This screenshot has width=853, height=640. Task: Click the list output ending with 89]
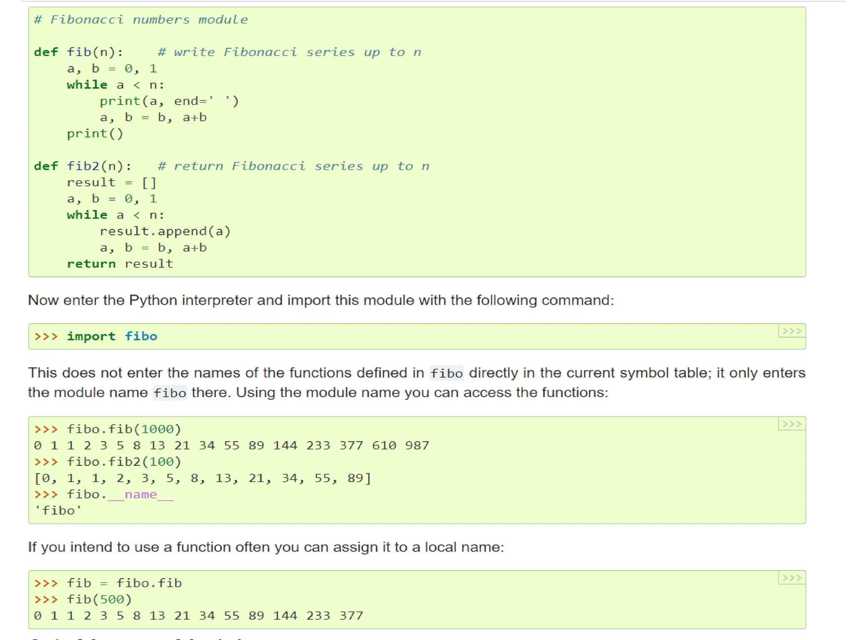pos(202,478)
